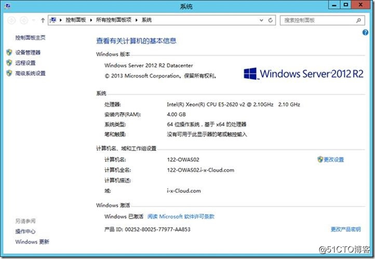This screenshot has height=259, width=375.
Task: Click the heading 查看有关计算机的基本信息
Action: (x=136, y=41)
